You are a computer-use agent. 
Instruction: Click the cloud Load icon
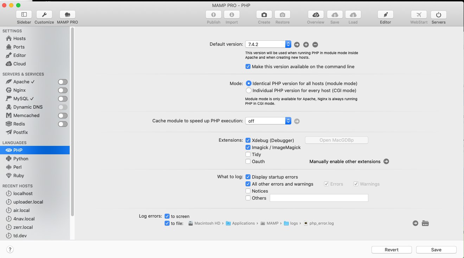click(353, 15)
